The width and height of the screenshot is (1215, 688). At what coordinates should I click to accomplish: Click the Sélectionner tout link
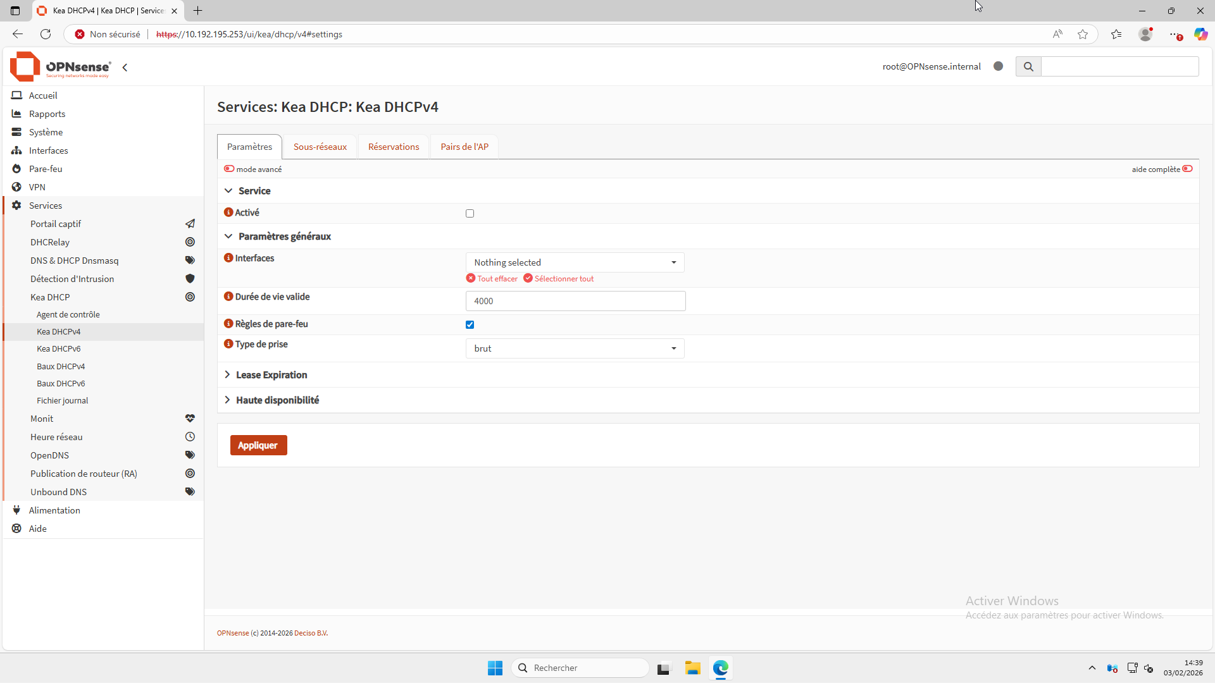tap(563, 279)
